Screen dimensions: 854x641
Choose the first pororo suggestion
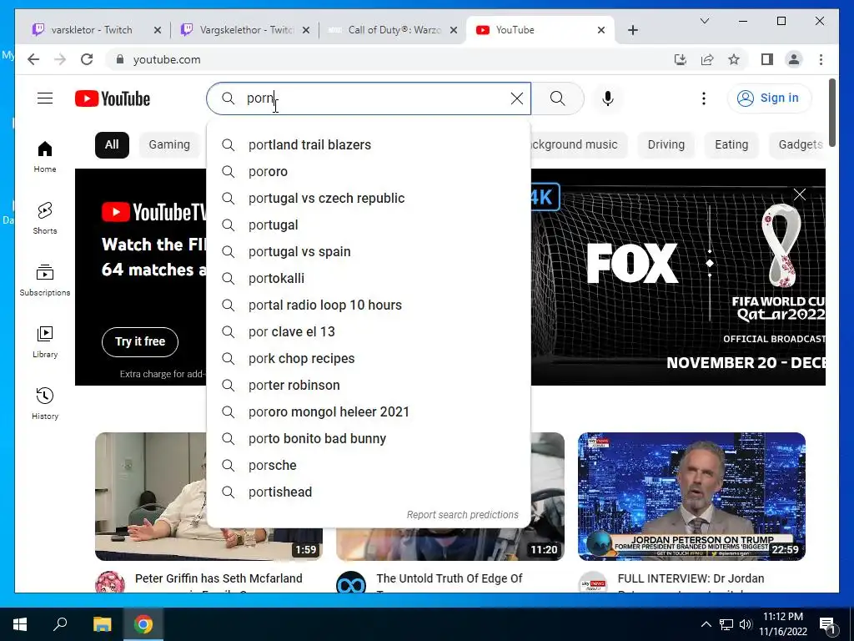369,171
